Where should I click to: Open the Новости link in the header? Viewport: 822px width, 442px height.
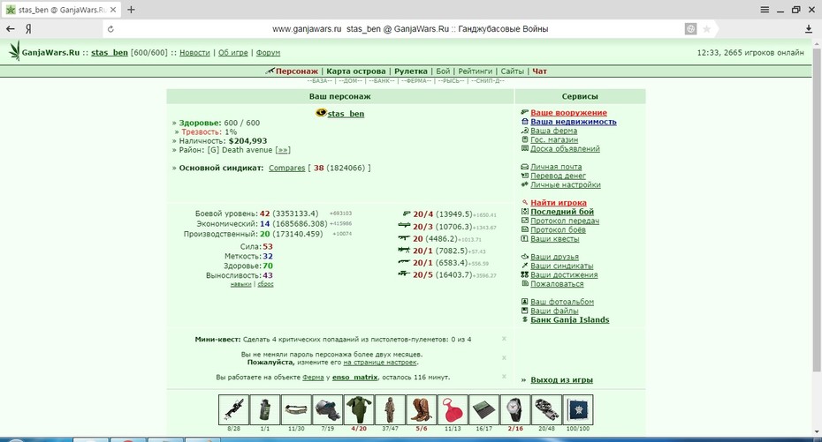(194, 53)
